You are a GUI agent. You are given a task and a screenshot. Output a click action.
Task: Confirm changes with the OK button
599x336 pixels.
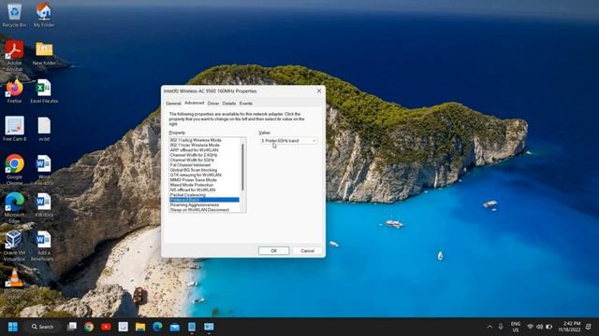coord(273,251)
